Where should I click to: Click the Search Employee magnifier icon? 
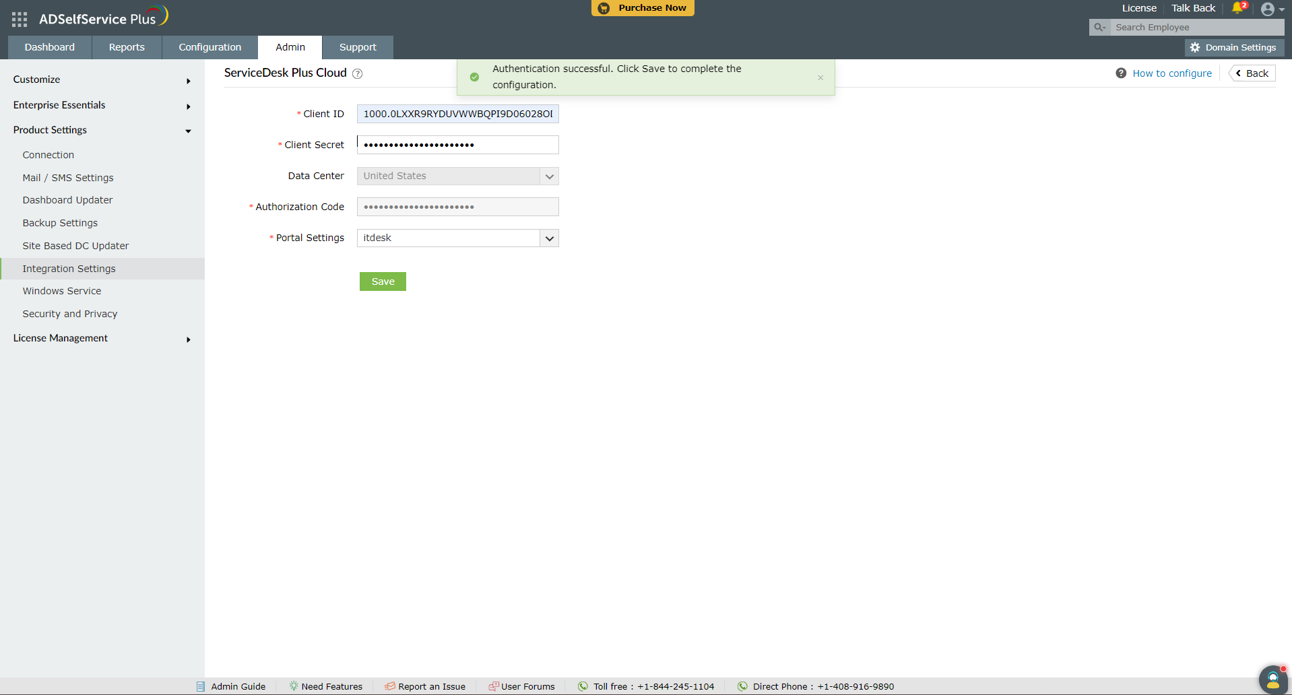click(1099, 28)
